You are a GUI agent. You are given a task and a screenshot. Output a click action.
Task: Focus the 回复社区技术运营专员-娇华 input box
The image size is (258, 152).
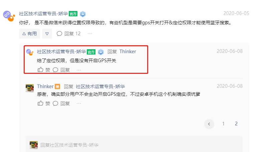click(134, 145)
